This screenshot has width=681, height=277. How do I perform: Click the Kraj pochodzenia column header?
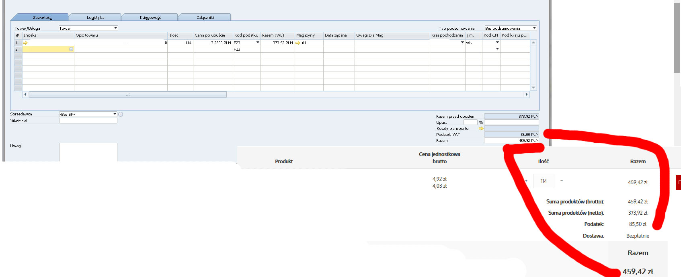tap(447, 35)
